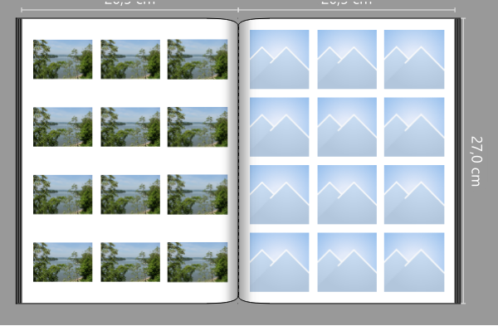Image resolution: width=498 pixels, height=326 pixels.
Task: Pick the top-row lake photo nearest the book spine
Action: click(198, 60)
